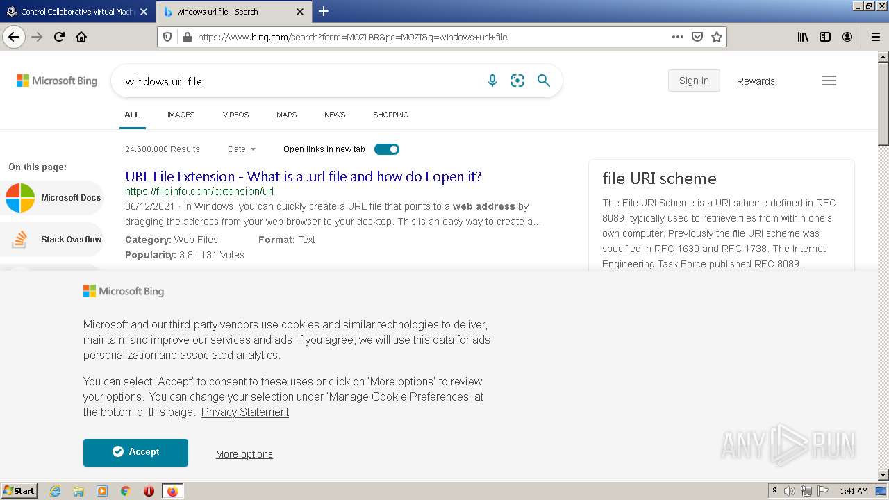Open tracking protection shield in address bar
The image size is (889, 500).
click(x=167, y=37)
